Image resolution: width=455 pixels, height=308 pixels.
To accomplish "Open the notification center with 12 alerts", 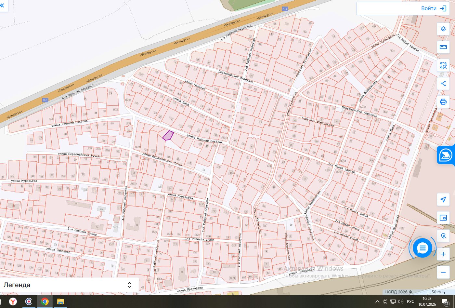I will (445, 301).
